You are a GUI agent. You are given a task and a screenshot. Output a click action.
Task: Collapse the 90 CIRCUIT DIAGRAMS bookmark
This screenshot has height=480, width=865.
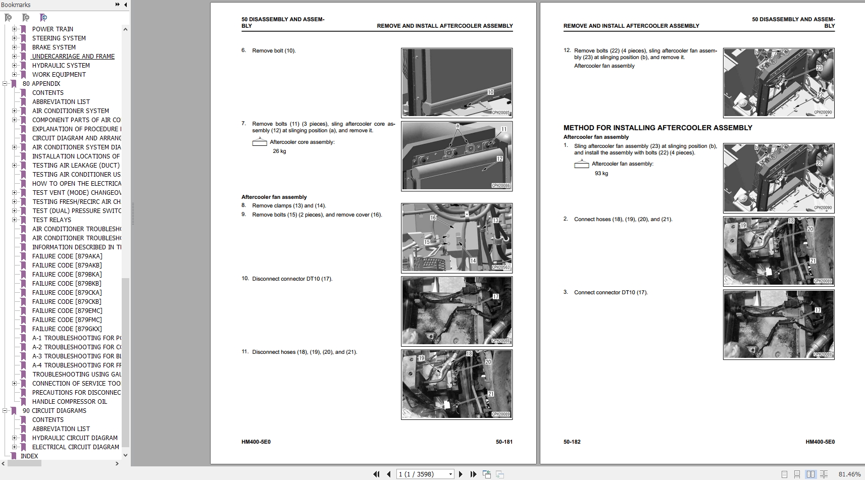(5, 411)
